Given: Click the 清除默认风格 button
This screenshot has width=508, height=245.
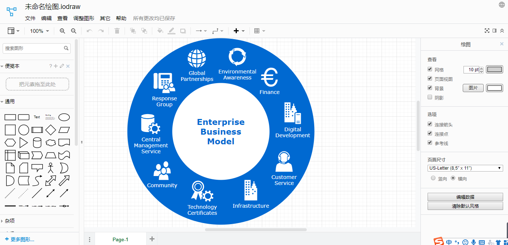Looking at the screenshot, I should 465,206.
